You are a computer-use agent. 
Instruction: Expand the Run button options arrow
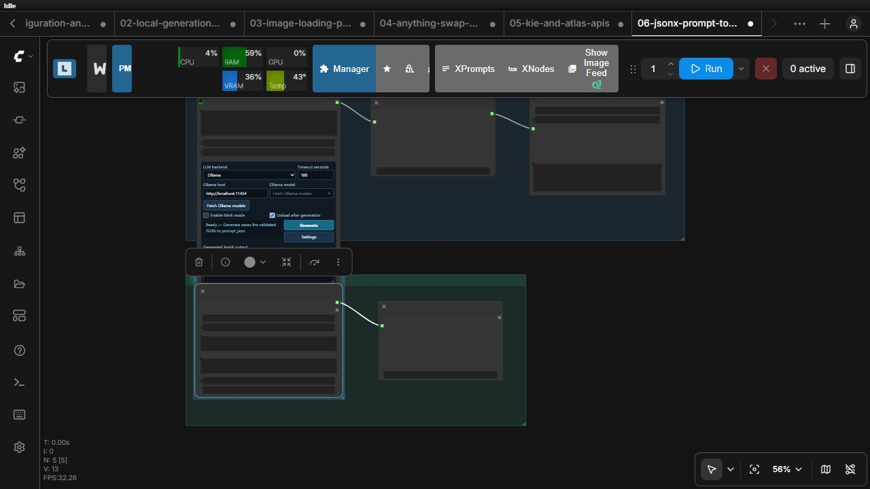(x=741, y=69)
